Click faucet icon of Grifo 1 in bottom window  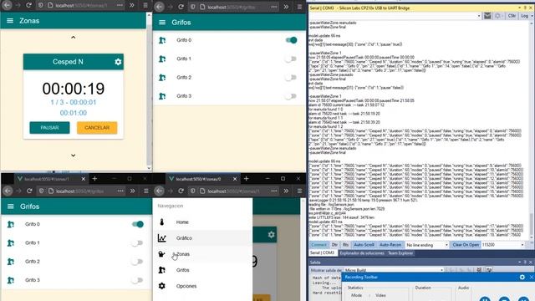click(x=11, y=243)
